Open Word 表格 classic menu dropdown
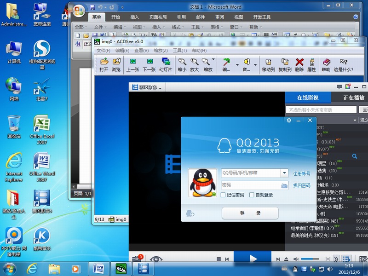Screen dimensions: 368x276 click(x=216, y=27)
